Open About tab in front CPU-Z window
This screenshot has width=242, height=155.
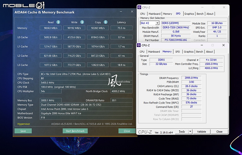pyautogui.click(x=209, y=52)
